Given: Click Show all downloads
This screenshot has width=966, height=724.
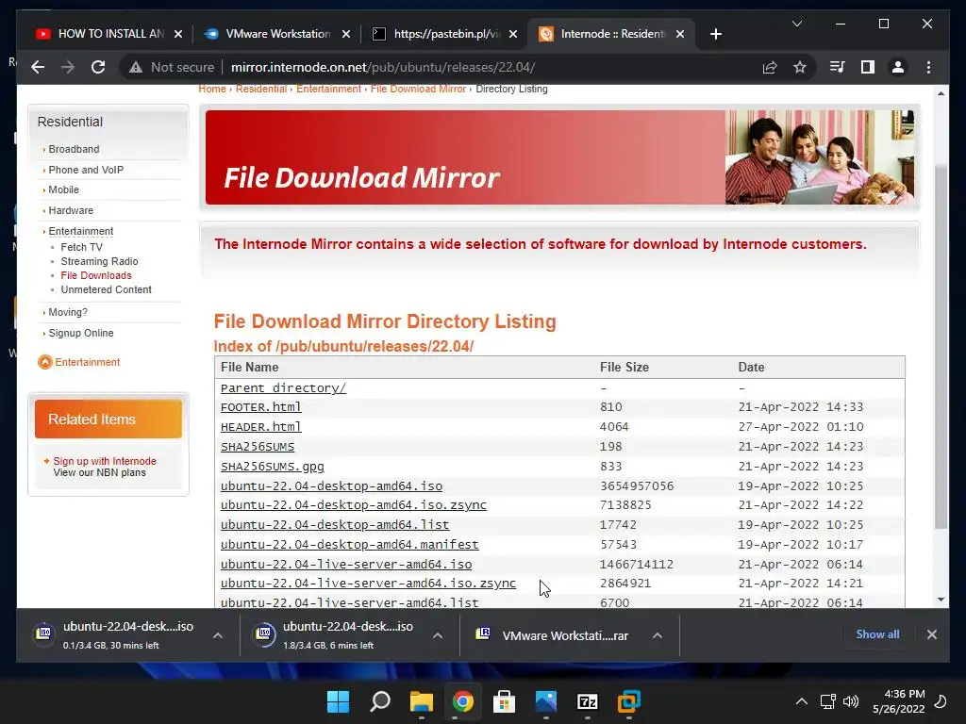Looking at the screenshot, I should (877, 634).
